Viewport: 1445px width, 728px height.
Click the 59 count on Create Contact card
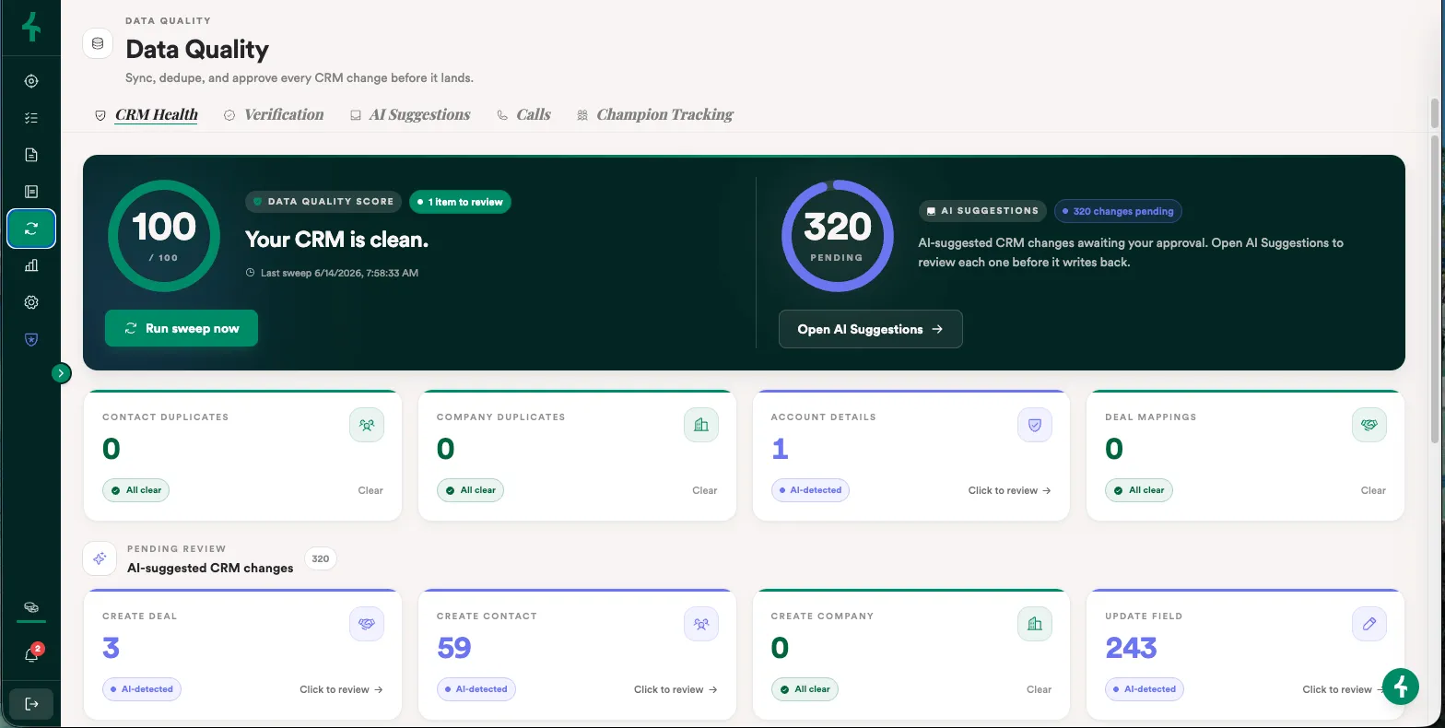pyautogui.click(x=454, y=648)
